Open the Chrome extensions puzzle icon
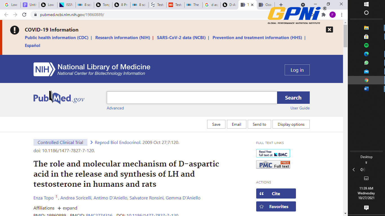This screenshot has height=216, width=385. pos(324,15)
